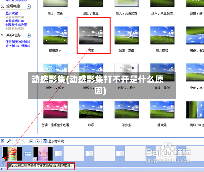Open the 制作片头或片尾 link
Screen dimensions: 204x172
click(x=16, y=25)
